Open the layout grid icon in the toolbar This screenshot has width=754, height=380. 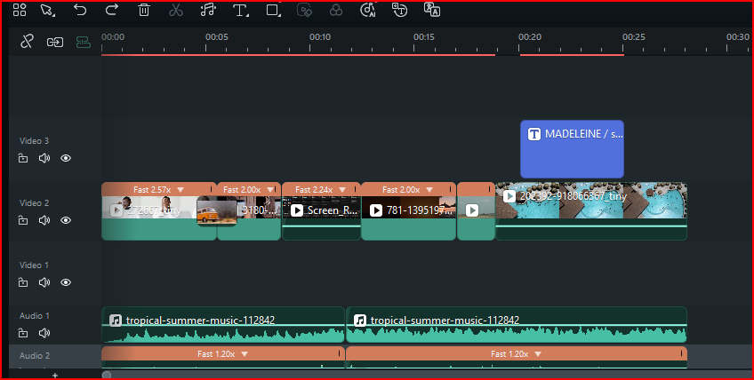(x=20, y=10)
